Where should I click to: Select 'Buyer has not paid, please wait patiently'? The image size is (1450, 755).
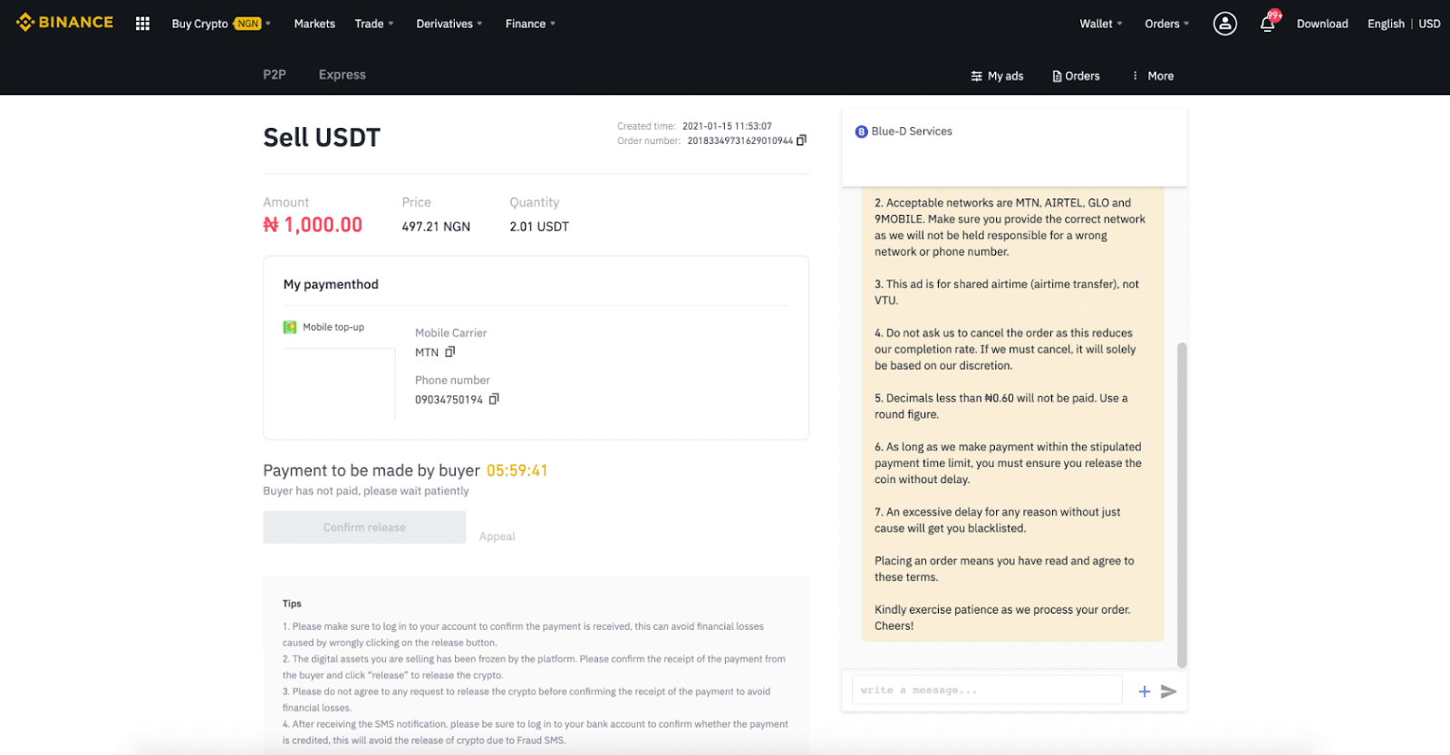point(366,491)
